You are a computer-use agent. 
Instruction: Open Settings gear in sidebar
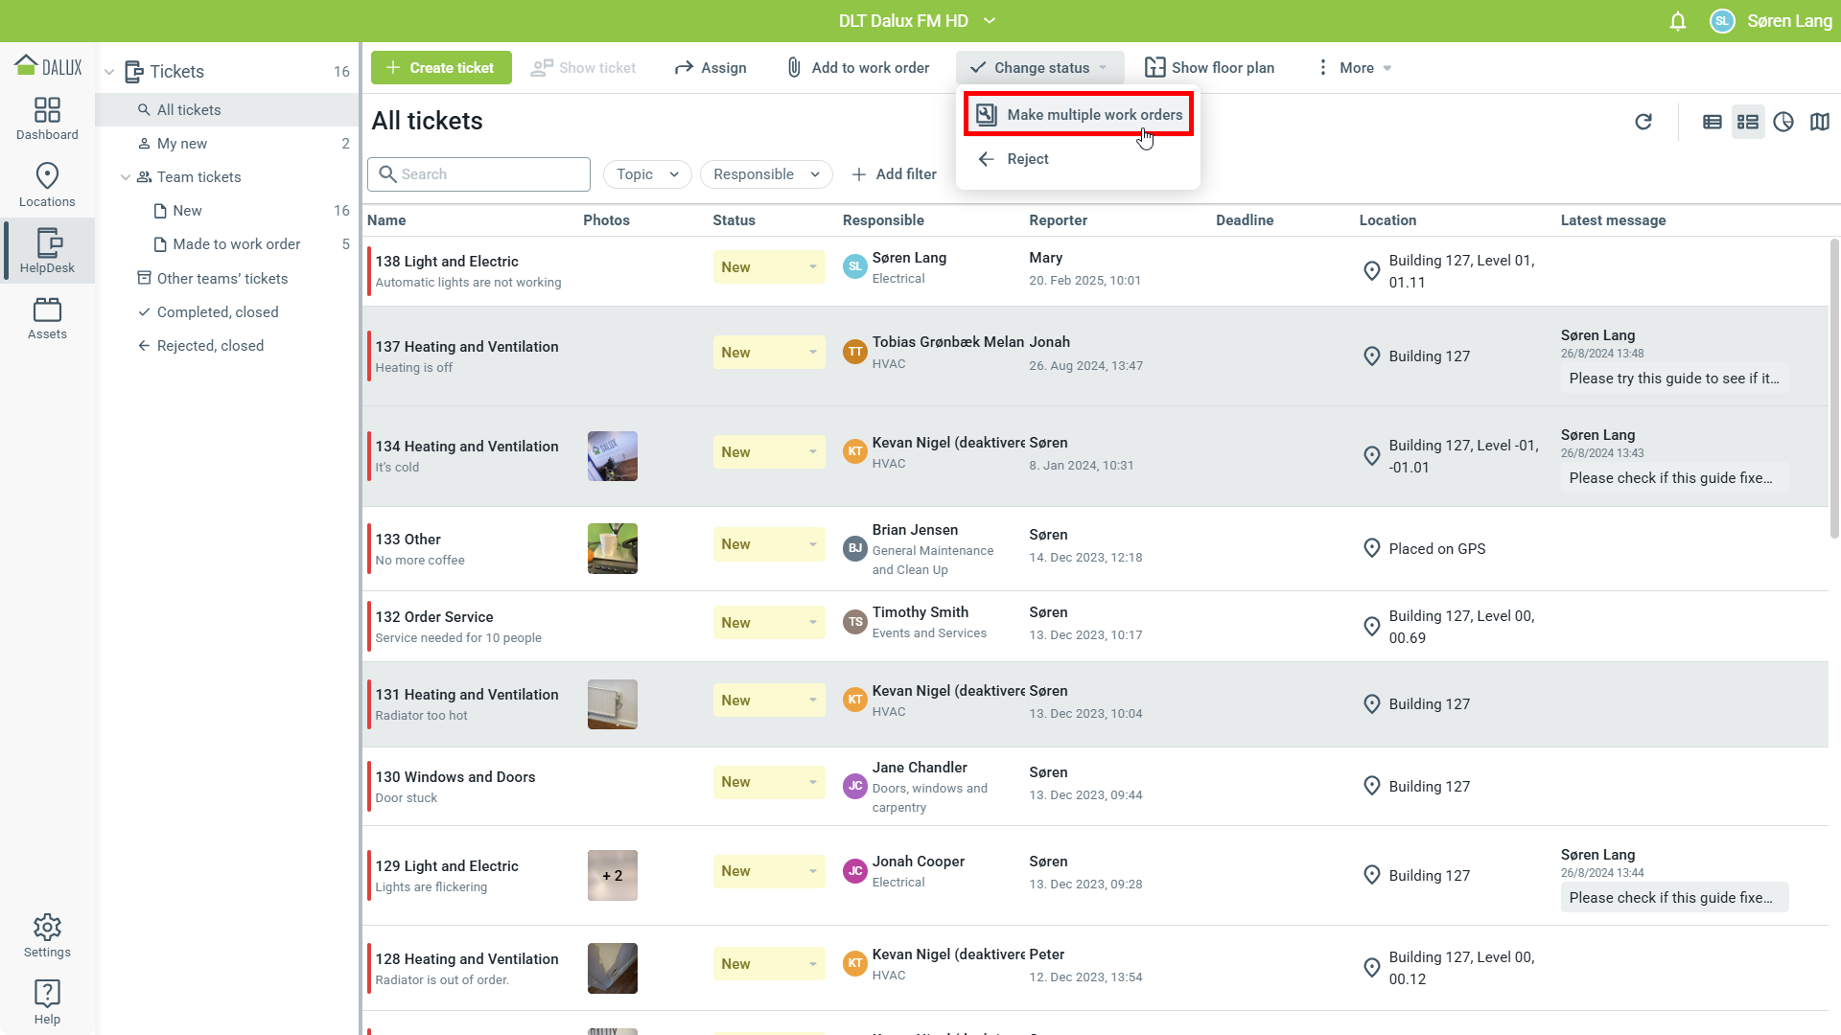click(x=47, y=935)
